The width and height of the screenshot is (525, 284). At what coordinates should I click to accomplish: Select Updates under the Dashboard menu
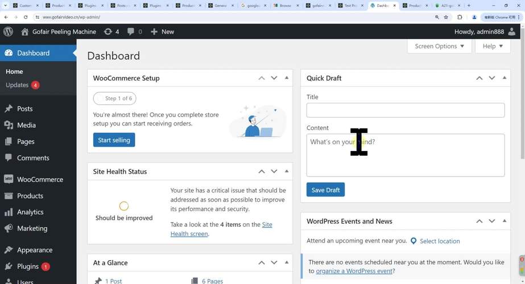pos(17,85)
